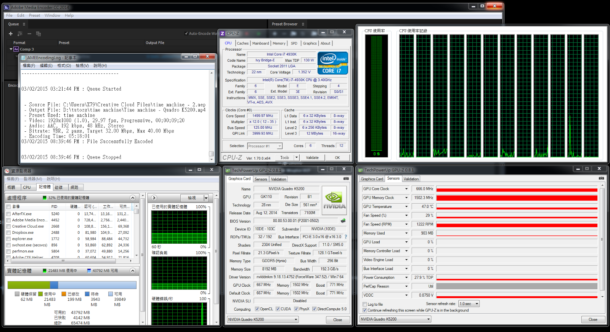Open the Preset Browser panel menu icon
The height and width of the screenshot is (332, 610).
[x=303, y=24]
